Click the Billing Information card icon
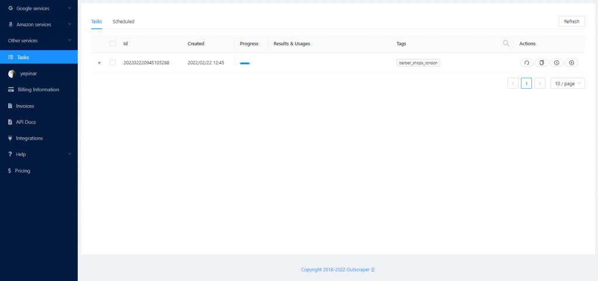 (11, 89)
